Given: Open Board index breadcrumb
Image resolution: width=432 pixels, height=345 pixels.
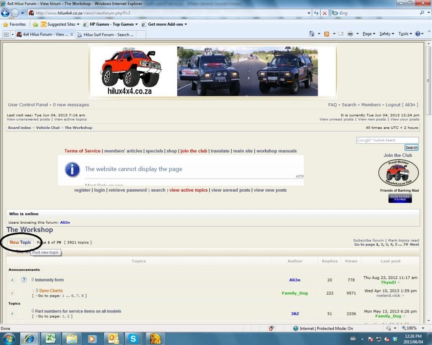Looking at the screenshot, I should [x=19, y=128].
